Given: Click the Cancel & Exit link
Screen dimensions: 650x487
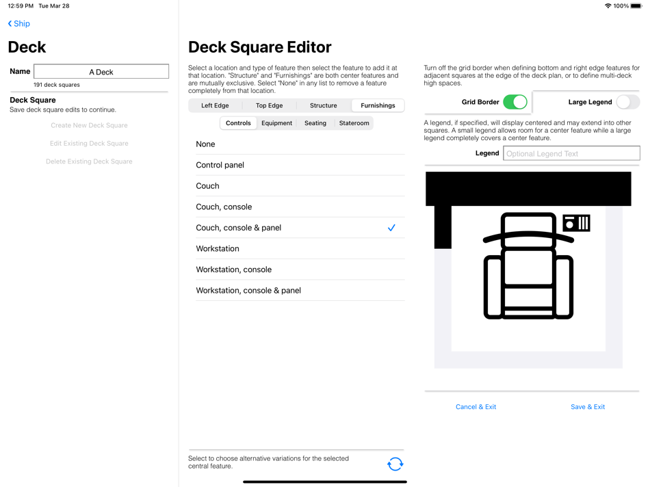Looking at the screenshot, I should point(476,407).
